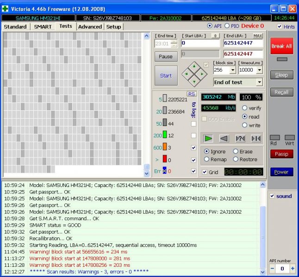Image resolution: width=299 pixels, height=277 pixels.
Task: Select the verify radio button
Action: [x=244, y=108]
